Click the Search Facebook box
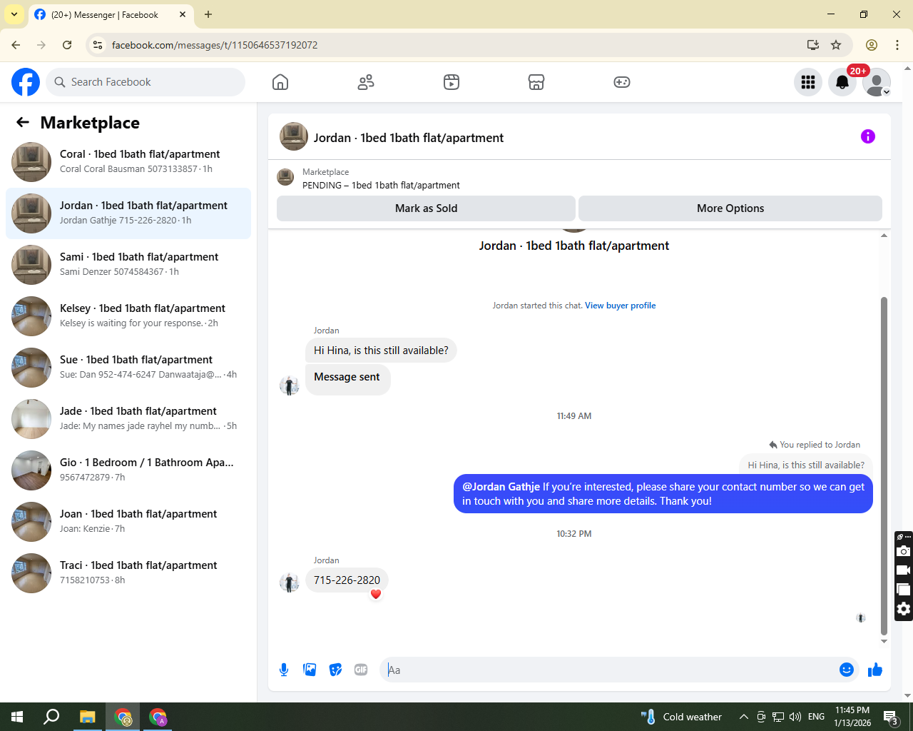Viewport: 913px width, 731px height. click(146, 82)
